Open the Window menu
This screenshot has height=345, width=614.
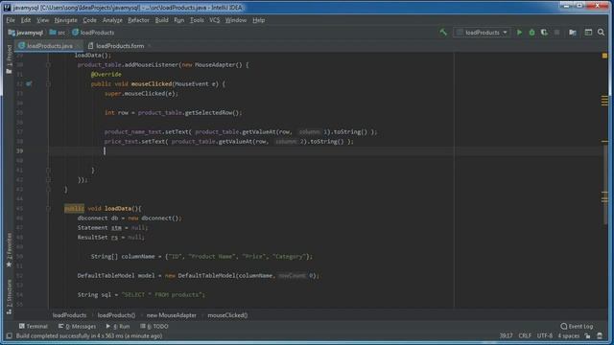(236, 20)
